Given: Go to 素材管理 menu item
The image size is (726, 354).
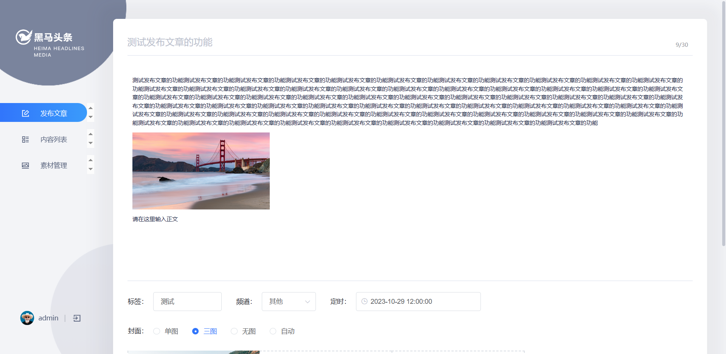Looking at the screenshot, I should pos(54,166).
